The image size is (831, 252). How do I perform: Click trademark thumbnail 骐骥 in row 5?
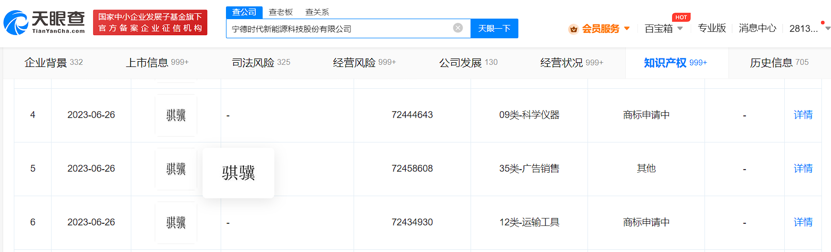176,169
